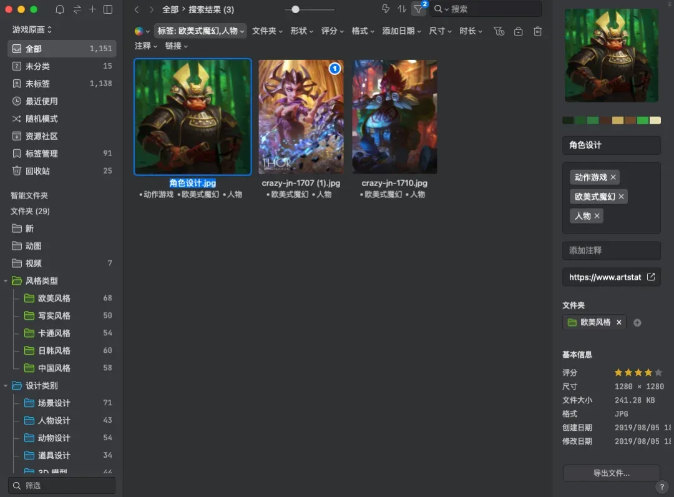
Task: Select 未标签 in the sidebar
Action: pos(62,84)
